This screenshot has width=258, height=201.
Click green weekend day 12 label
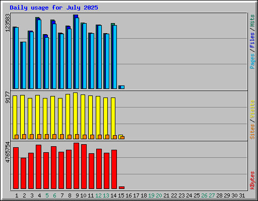click(98, 195)
